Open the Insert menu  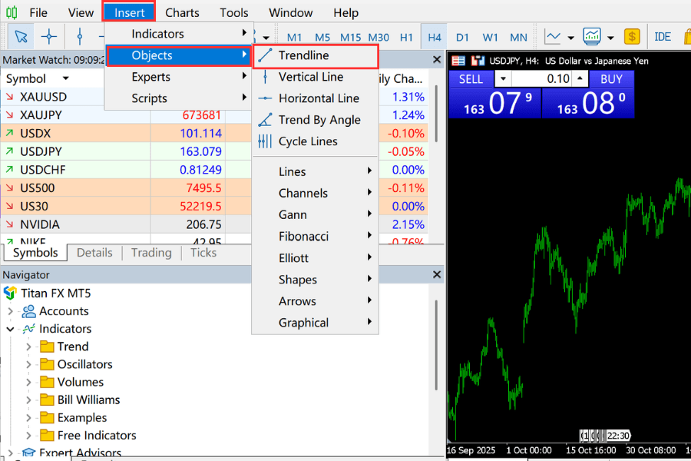tap(129, 13)
